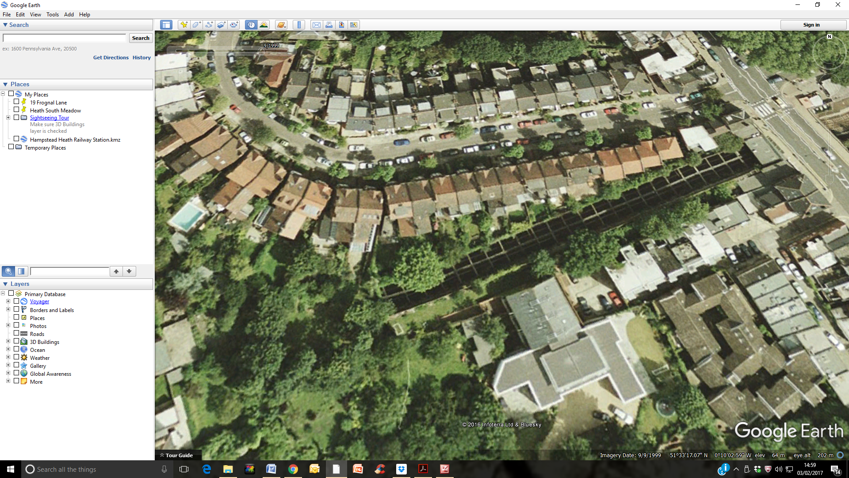
Task: Open File Explorer from the taskbar
Action: pos(228,469)
